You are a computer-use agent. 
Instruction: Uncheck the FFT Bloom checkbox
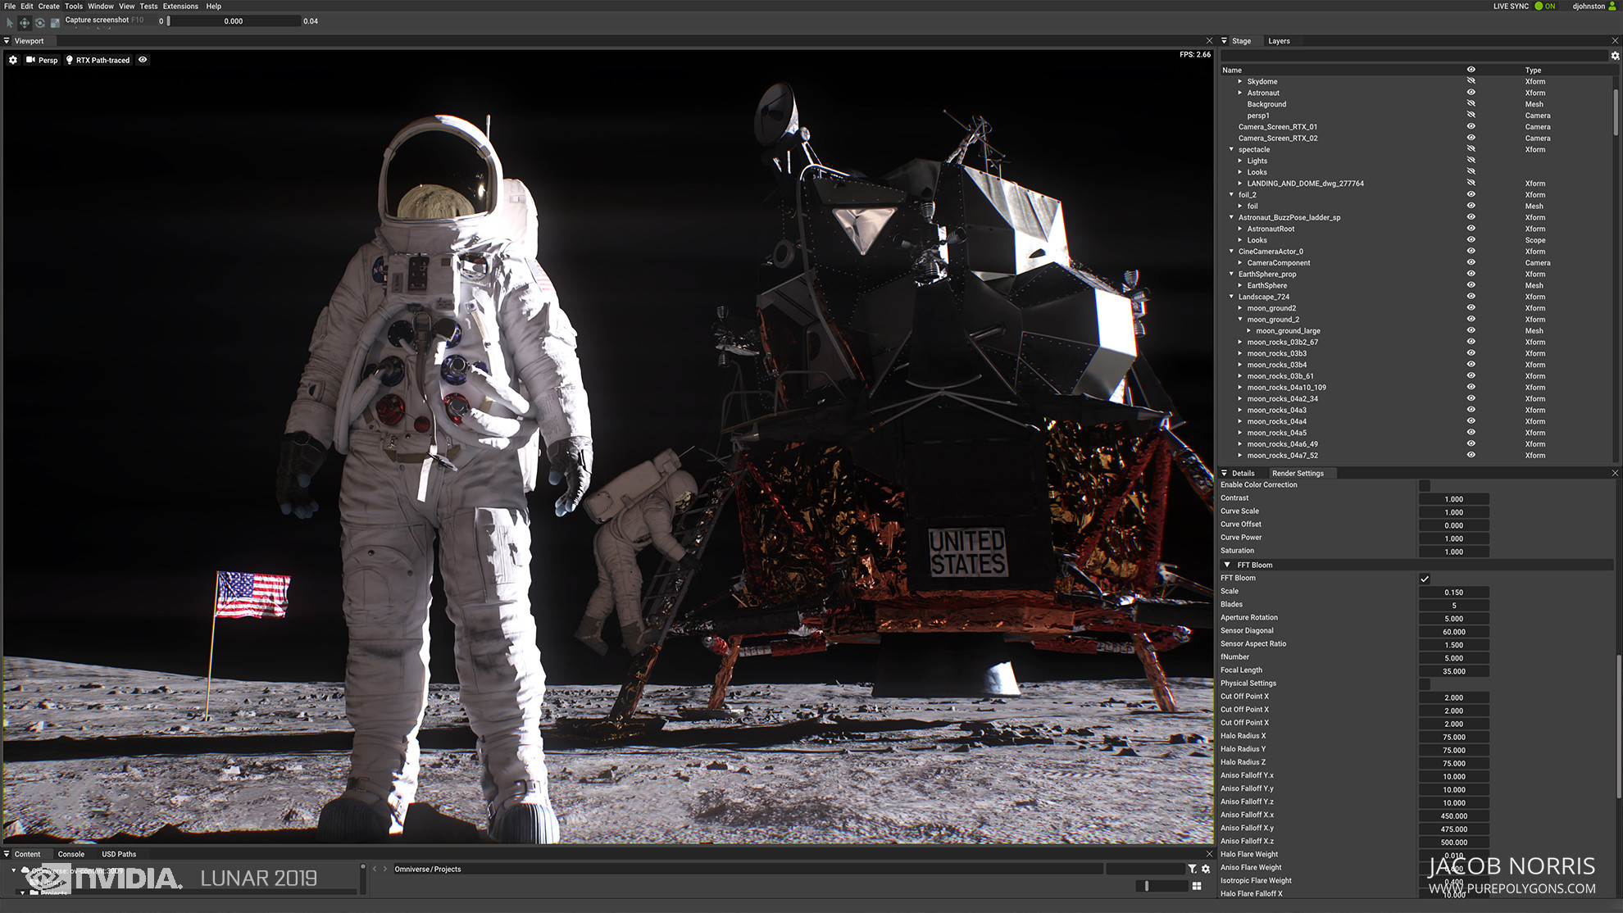(1424, 578)
